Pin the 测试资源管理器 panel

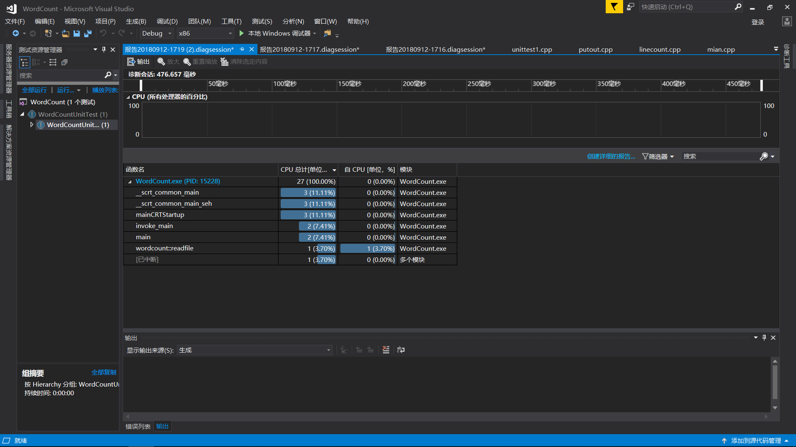pos(104,50)
